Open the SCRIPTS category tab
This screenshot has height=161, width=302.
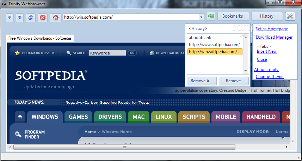(x=194, y=117)
